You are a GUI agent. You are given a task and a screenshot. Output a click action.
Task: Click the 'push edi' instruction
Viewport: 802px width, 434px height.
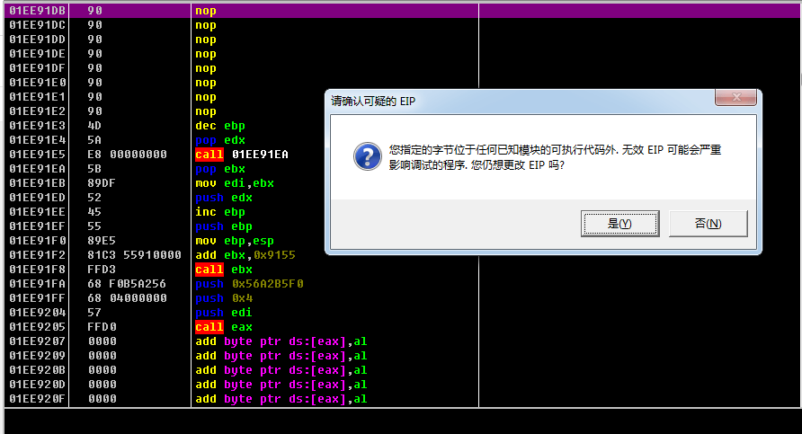pos(224,313)
